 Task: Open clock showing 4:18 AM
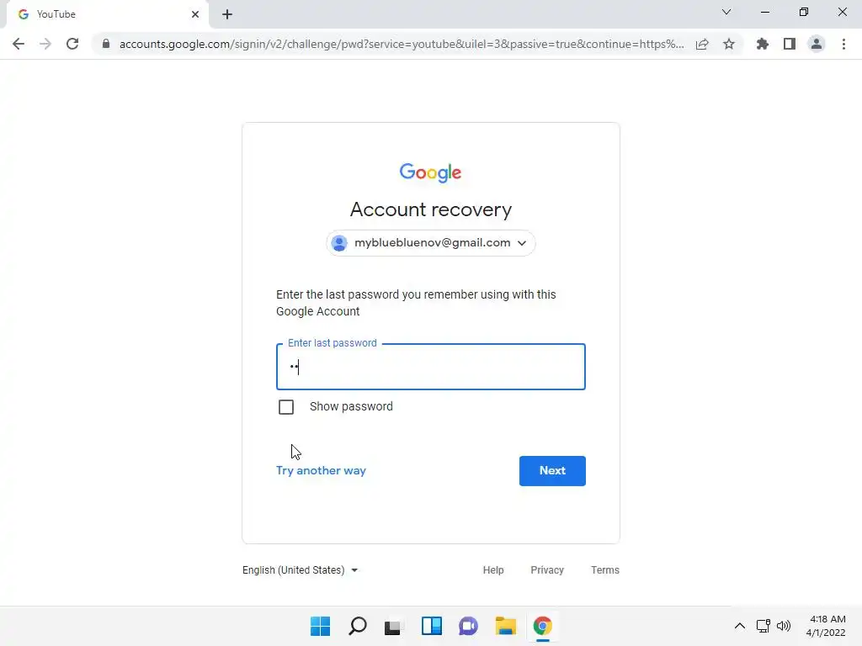click(x=826, y=626)
